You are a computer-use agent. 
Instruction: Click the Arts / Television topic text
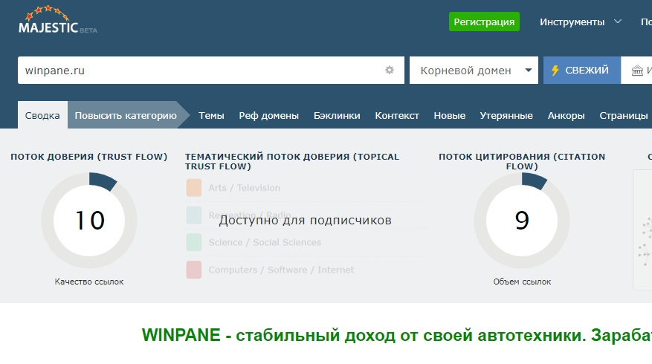(244, 188)
